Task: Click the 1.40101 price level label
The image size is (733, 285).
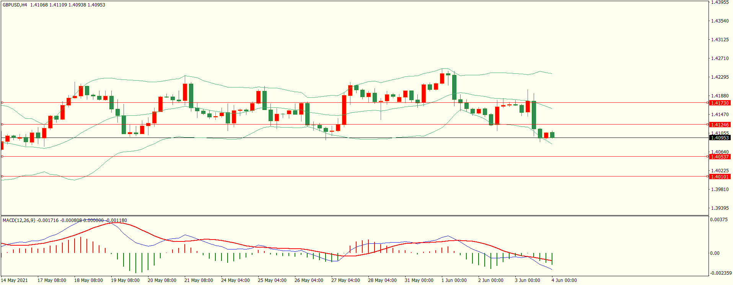Action: coord(719,177)
